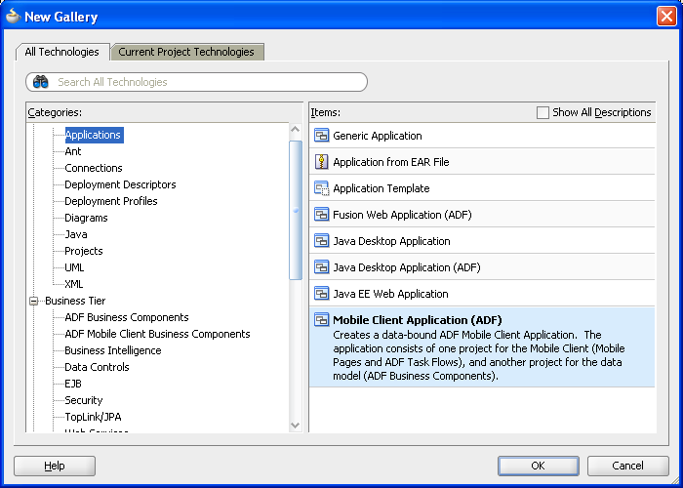Click the Mobile Client Application (ADF) icon
This screenshot has height=488, width=683.
click(x=321, y=320)
